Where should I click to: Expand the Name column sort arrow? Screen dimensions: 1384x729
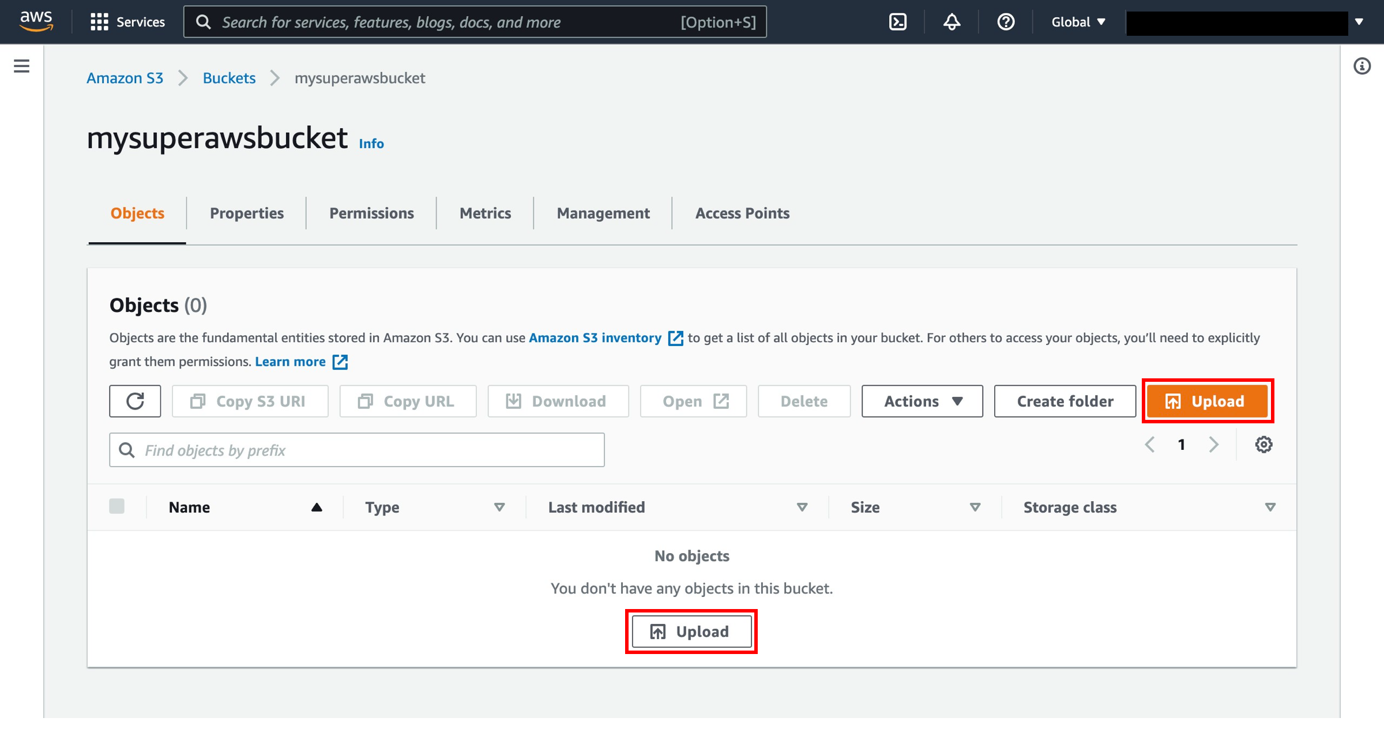[315, 506]
